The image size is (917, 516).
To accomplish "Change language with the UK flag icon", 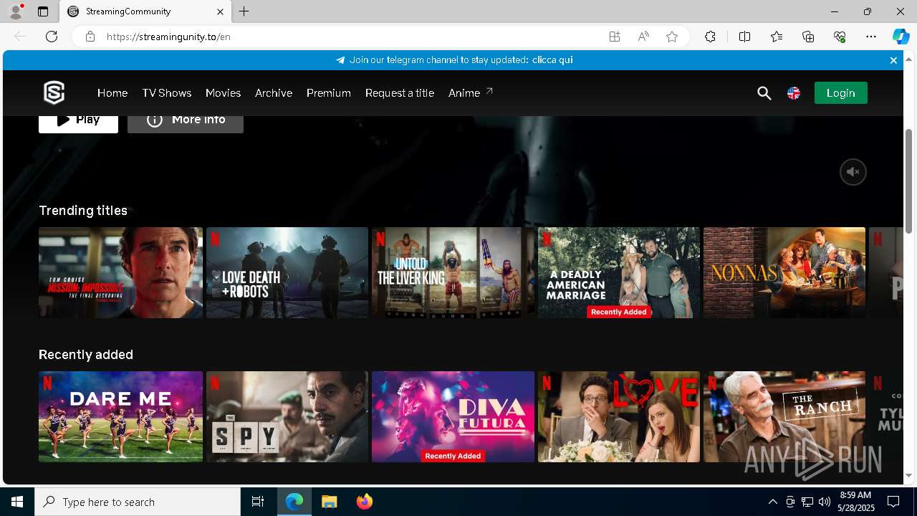I will tap(794, 93).
